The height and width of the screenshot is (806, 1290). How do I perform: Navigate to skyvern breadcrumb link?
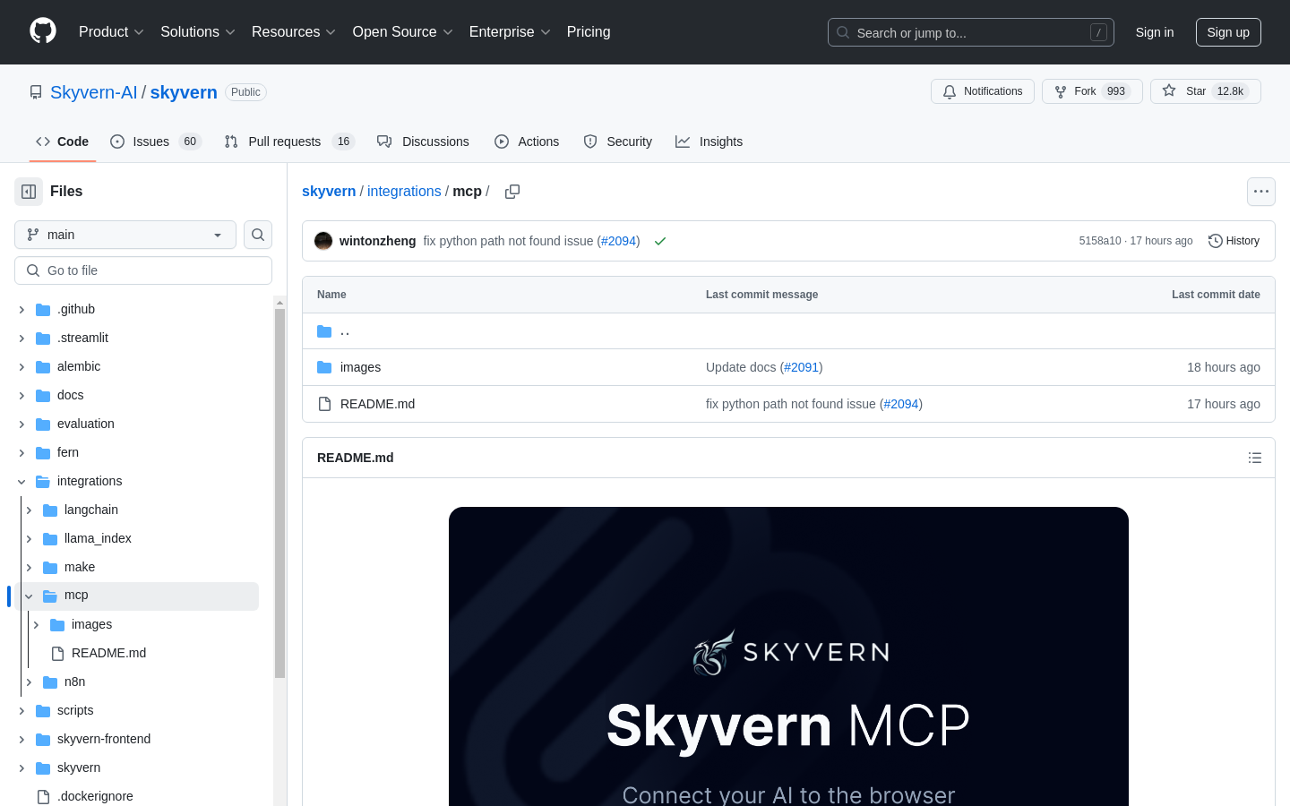click(x=329, y=192)
